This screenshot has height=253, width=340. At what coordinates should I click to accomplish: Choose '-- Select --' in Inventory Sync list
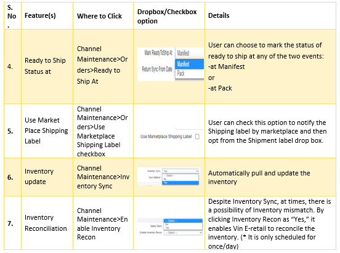click(x=180, y=175)
